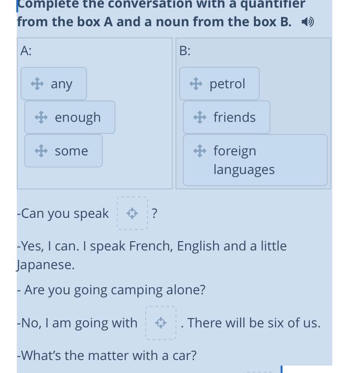Click the "B:" box label
Viewport: 349px width, 373px height.
point(185,51)
